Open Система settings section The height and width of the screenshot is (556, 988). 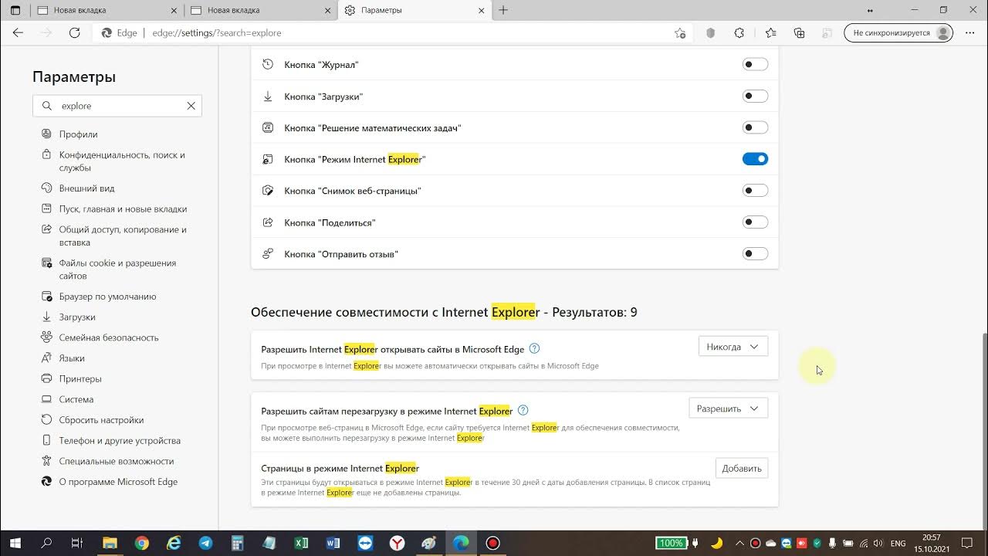click(x=76, y=399)
